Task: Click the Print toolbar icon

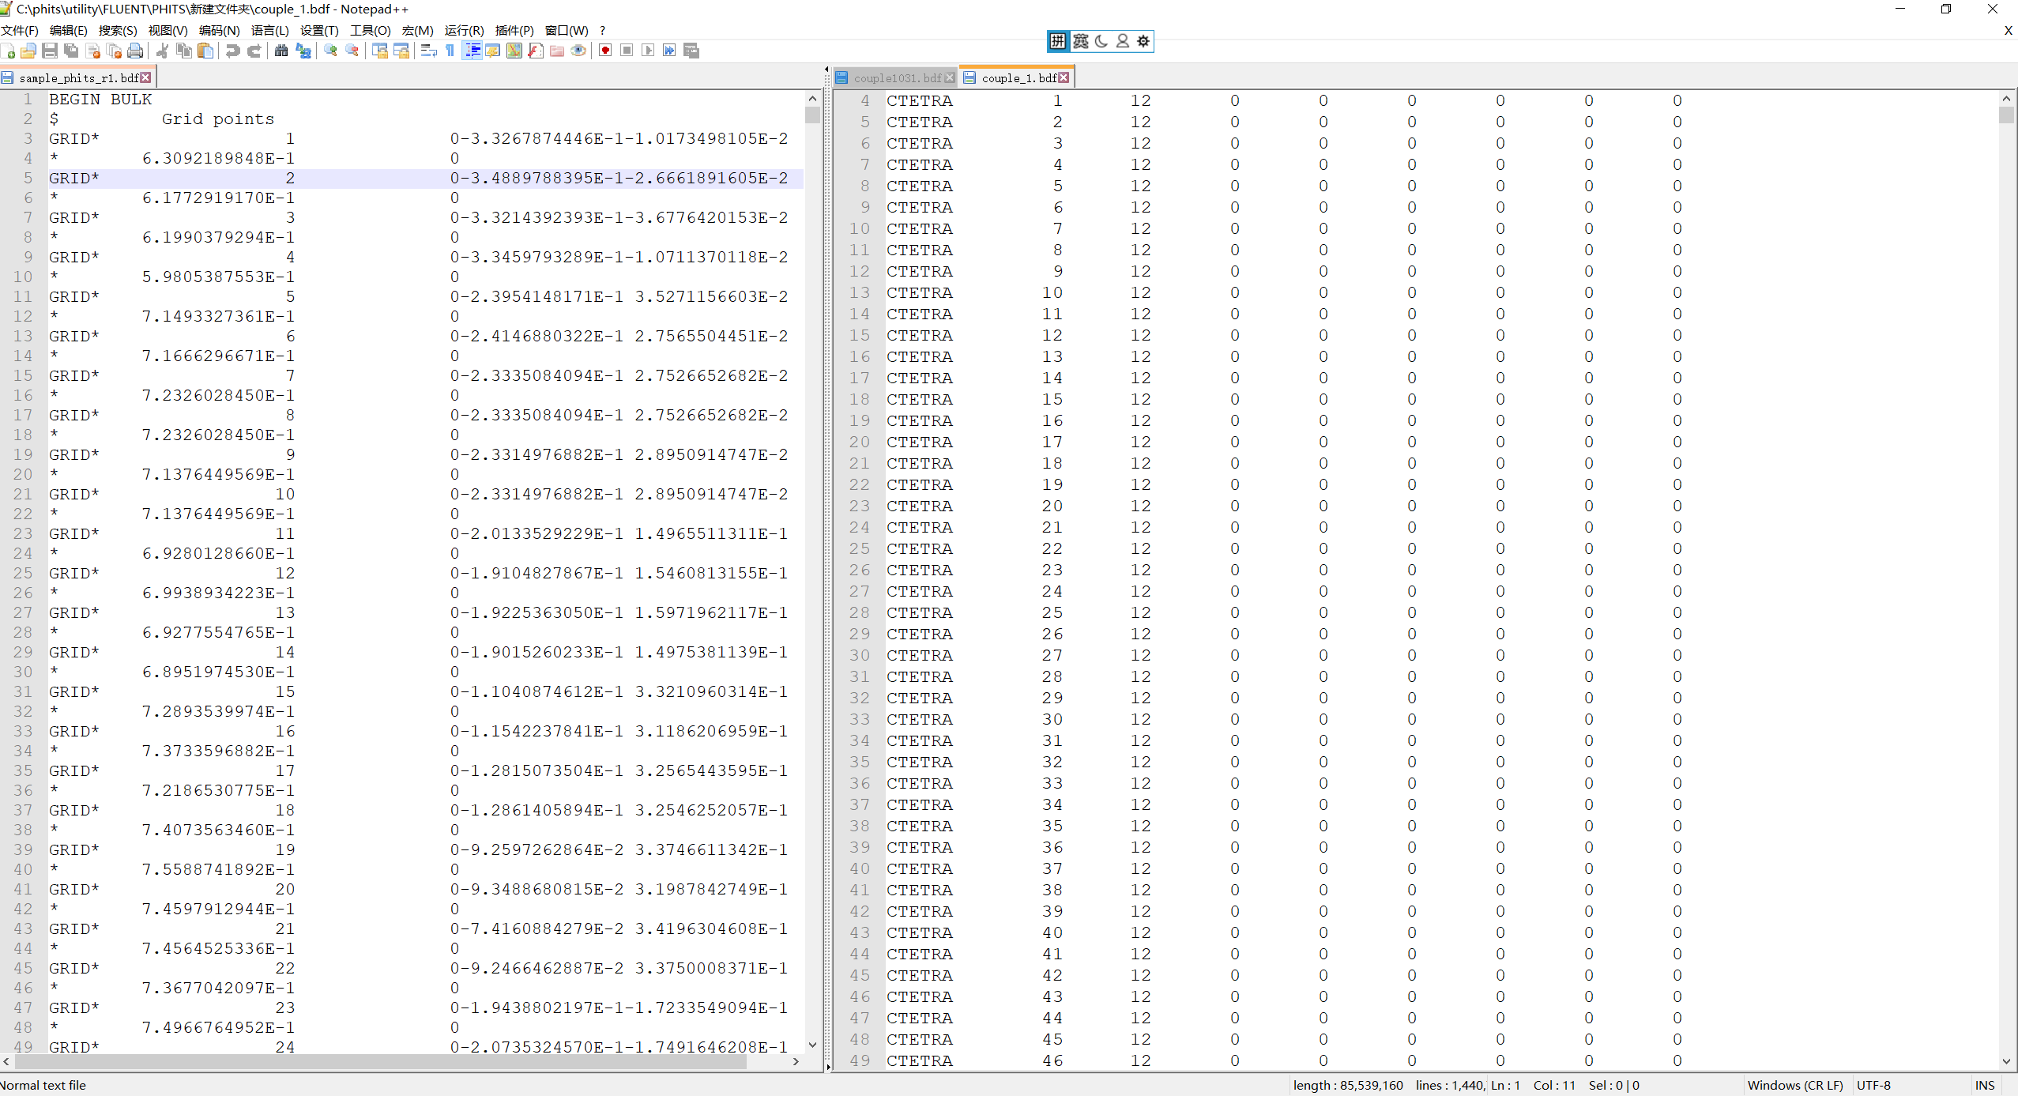Action: coord(136,51)
